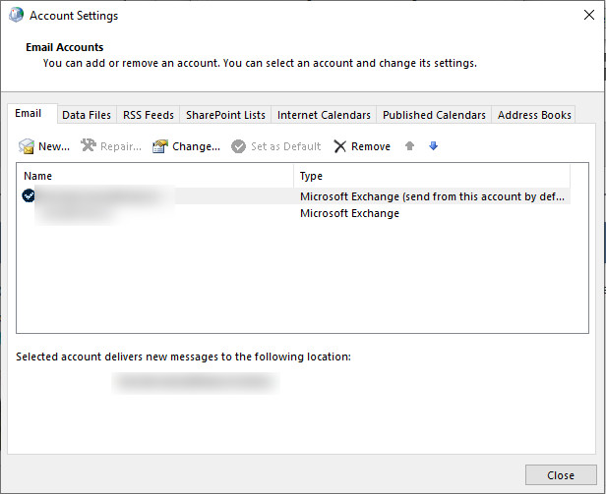Click the Name column header
The width and height of the screenshot is (606, 494).
155,176
